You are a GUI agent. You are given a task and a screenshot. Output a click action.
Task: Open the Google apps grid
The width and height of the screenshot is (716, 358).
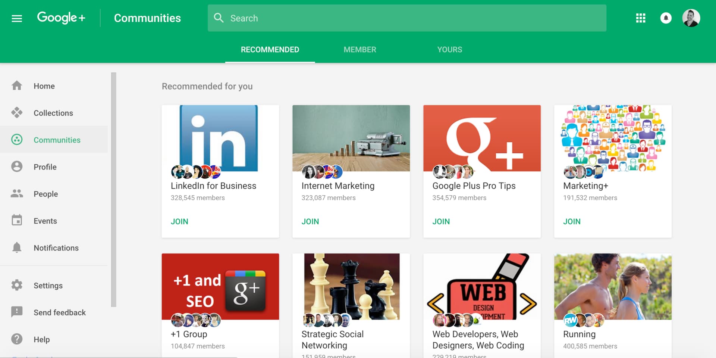click(640, 18)
